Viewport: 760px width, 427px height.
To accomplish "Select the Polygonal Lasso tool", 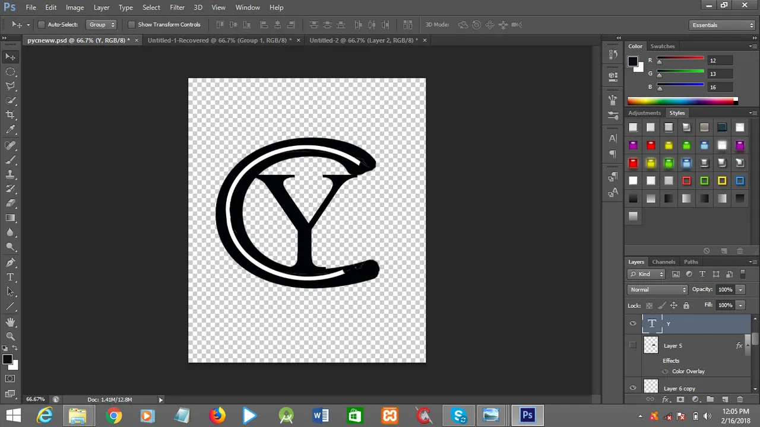I will (11, 86).
